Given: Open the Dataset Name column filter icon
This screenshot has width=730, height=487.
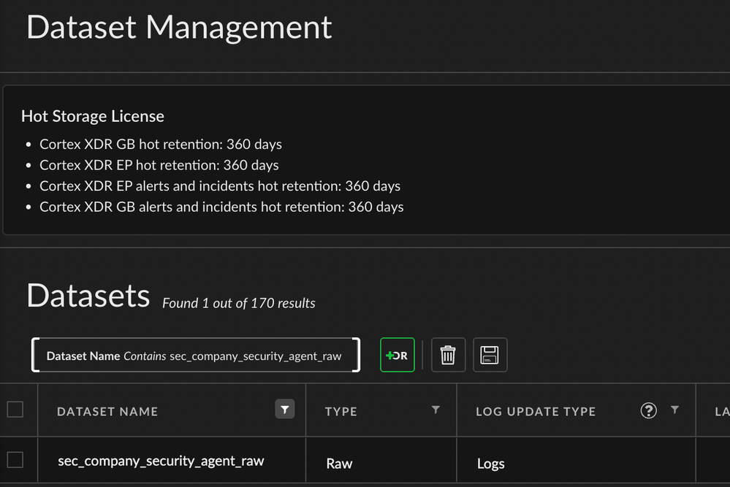Looking at the screenshot, I should click(x=285, y=410).
